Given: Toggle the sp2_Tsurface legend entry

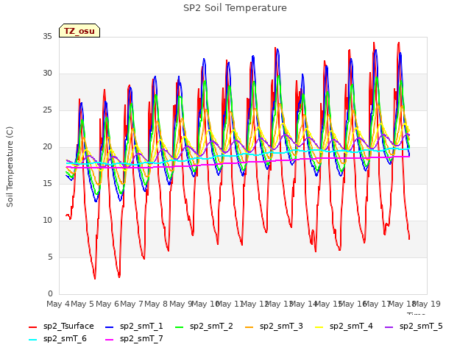Looking at the screenshot, I should click(x=61, y=327).
